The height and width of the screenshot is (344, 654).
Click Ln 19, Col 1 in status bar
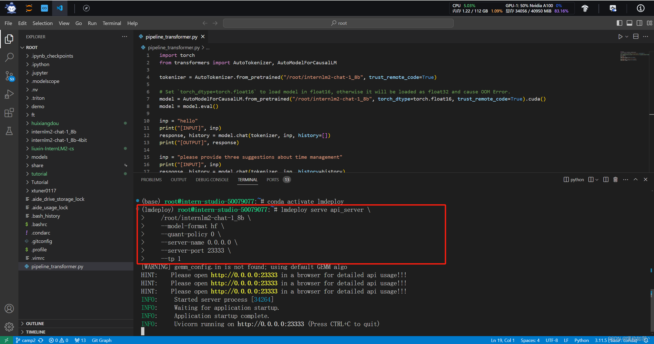[x=503, y=340]
